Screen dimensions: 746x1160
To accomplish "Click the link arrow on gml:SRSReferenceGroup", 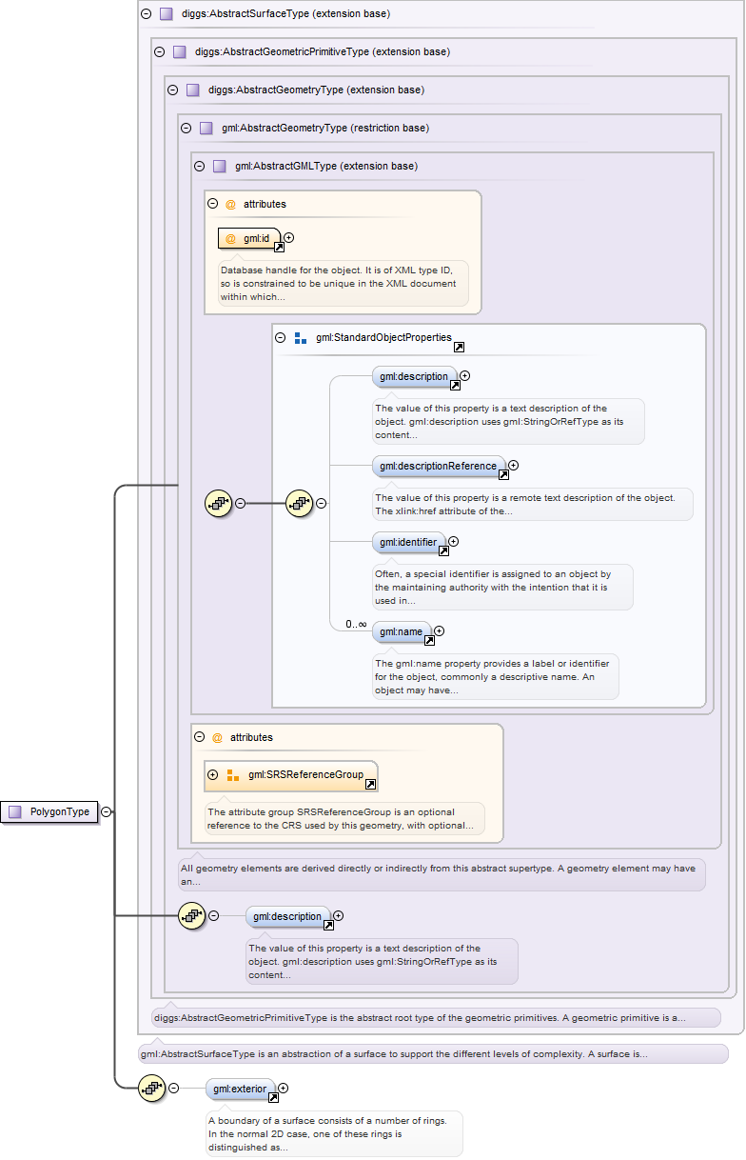I will (370, 785).
